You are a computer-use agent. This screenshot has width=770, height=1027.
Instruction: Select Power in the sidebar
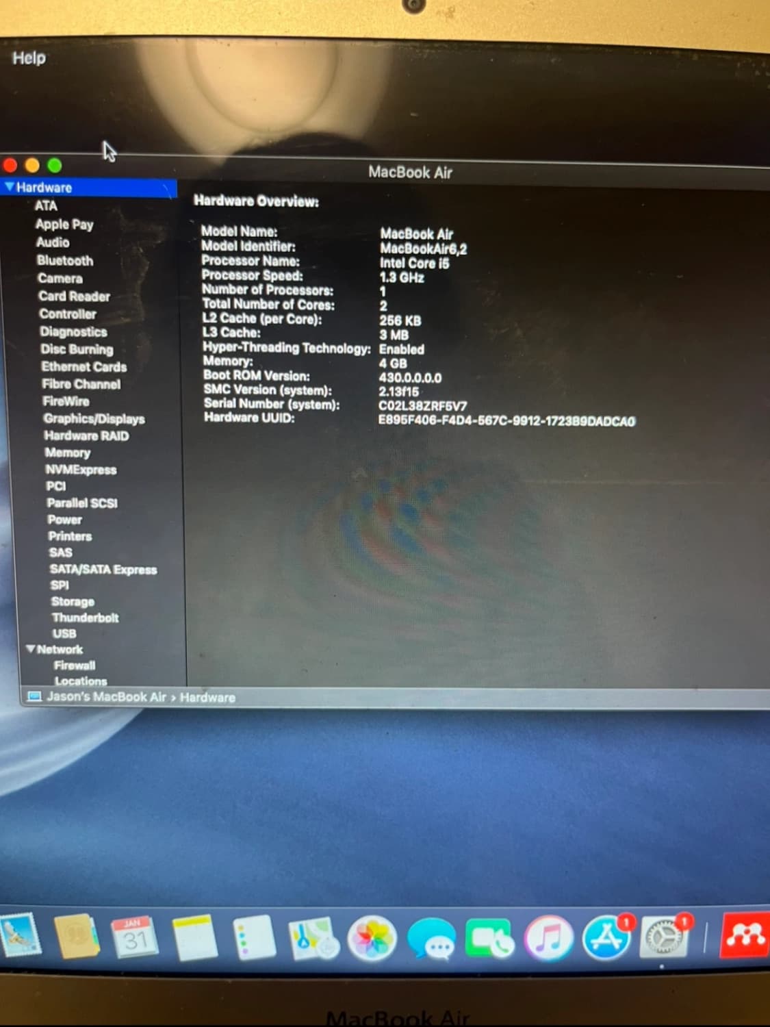64,519
